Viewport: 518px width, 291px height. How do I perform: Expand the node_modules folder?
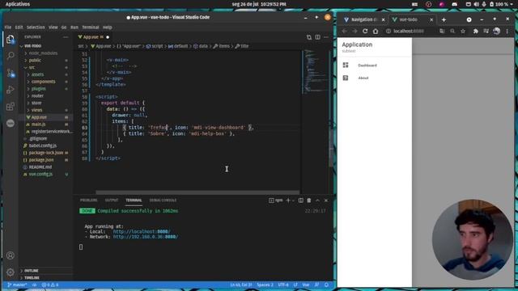point(43,53)
